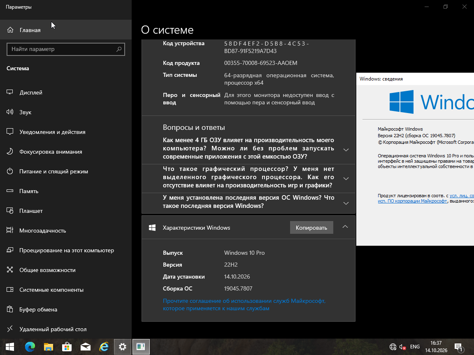Click the Найти параметр search field
Image resolution: width=474 pixels, height=355 pixels.
click(65, 49)
